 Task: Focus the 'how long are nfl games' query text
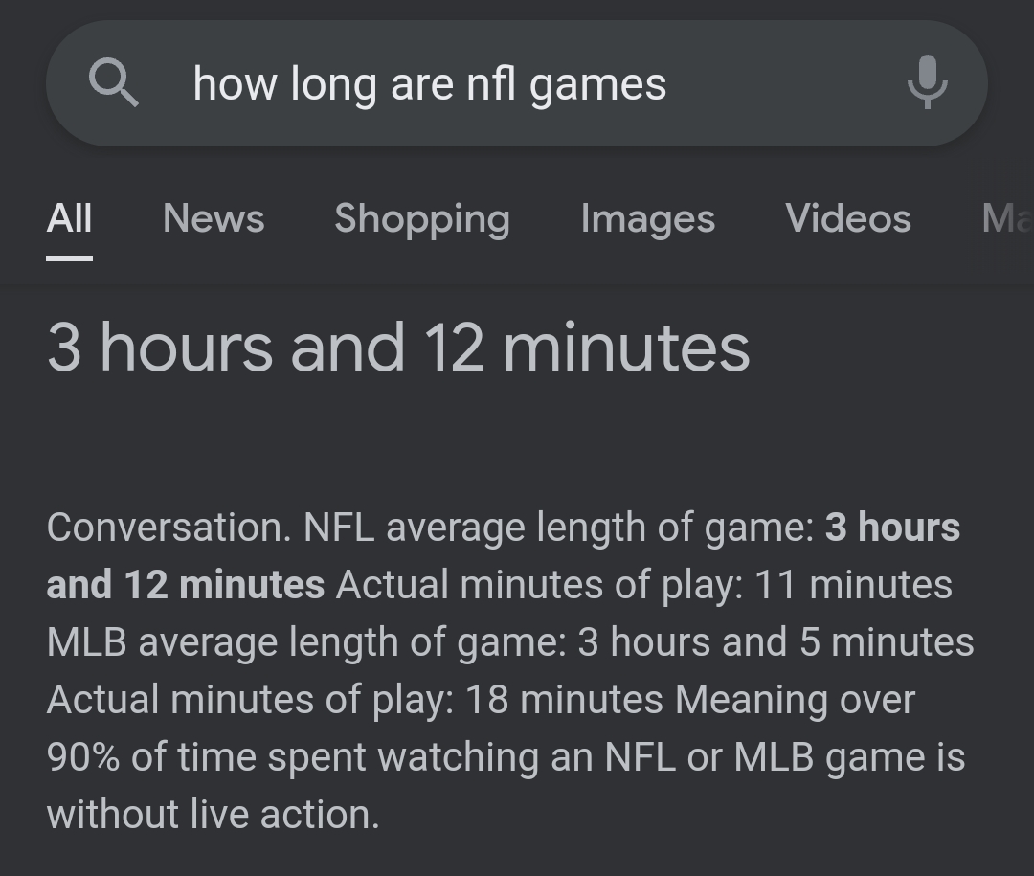429,84
